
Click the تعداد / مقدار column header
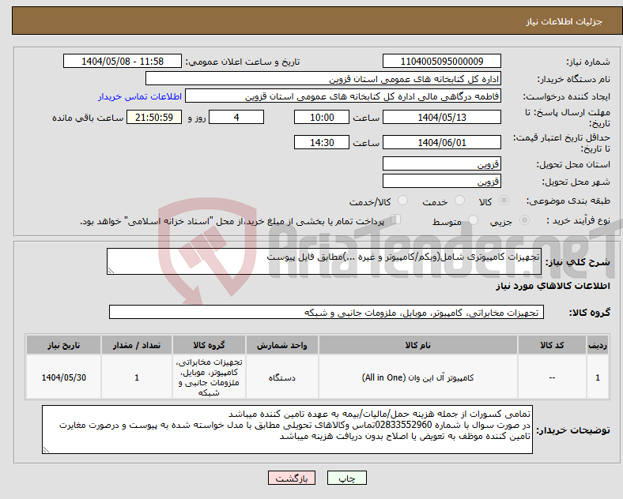click(x=137, y=345)
